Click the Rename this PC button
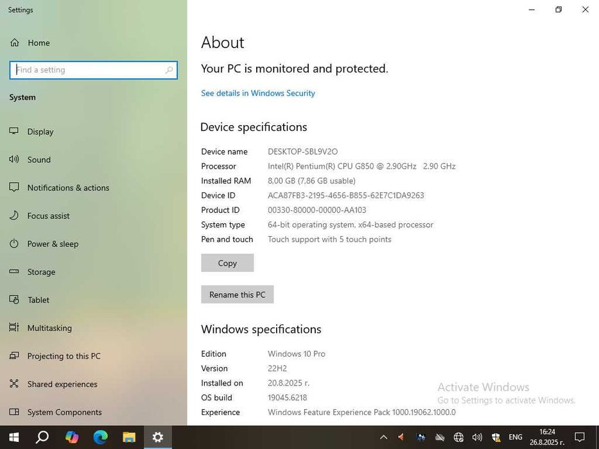Screen dimensions: 599x449 pyautogui.click(x=238, y=294)
